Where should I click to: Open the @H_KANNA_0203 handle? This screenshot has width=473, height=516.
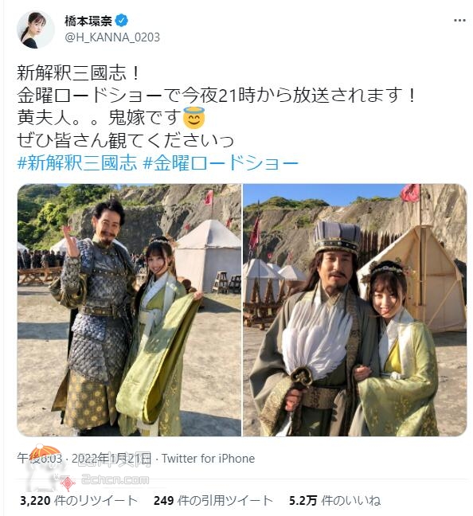[112, 37]
